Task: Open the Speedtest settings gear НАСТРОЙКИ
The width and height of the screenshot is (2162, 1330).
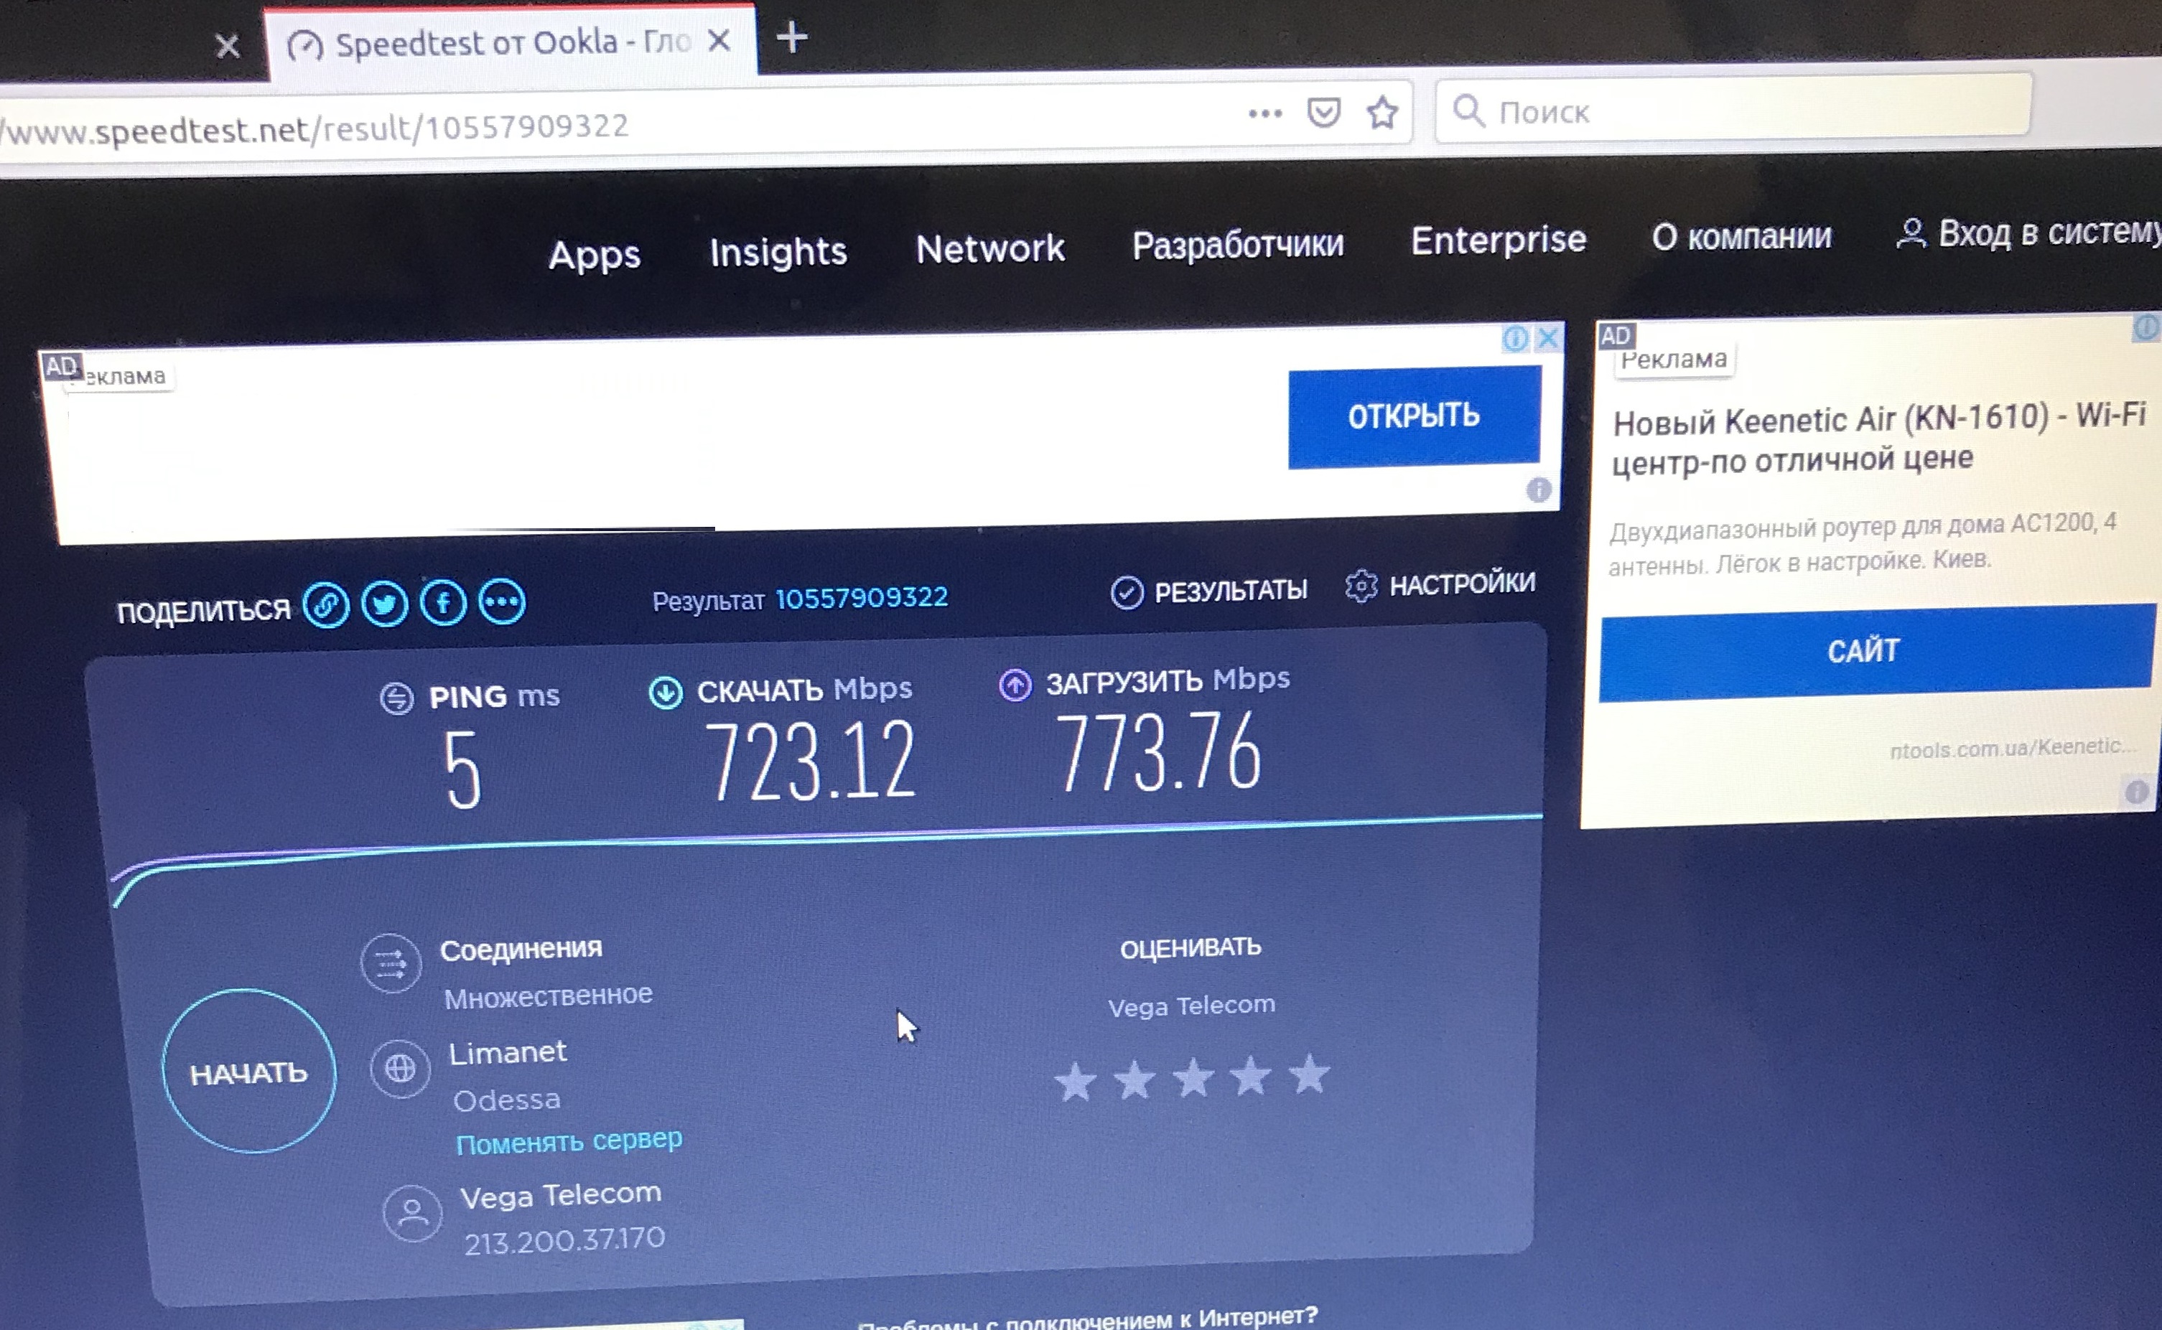Action: tap(1363, 584)
